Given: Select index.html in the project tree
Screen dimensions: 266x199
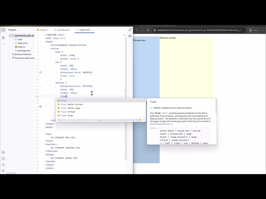Looking at the screenshot, I should pyautogui.click(x=22, y=43).
